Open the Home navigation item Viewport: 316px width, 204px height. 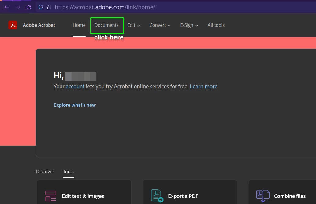coord(79,25)
